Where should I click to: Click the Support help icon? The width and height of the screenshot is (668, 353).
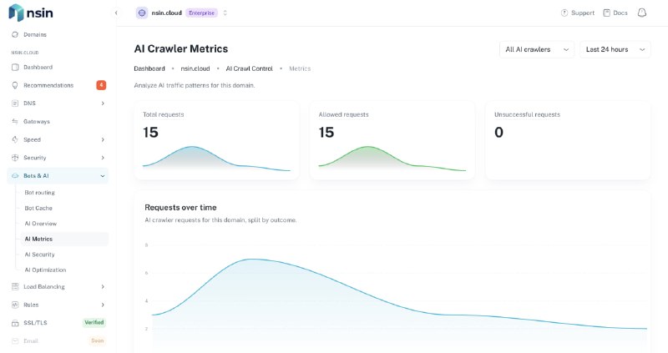[564, 13]
